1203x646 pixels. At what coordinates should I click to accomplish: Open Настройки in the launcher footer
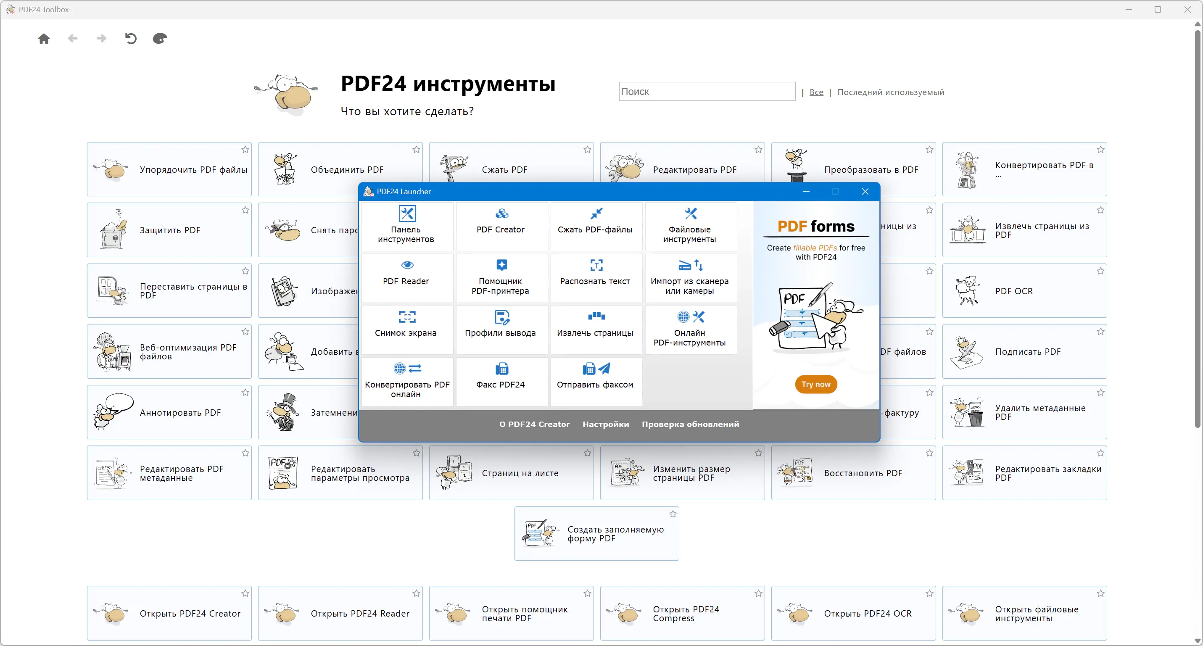pos(605,424)
